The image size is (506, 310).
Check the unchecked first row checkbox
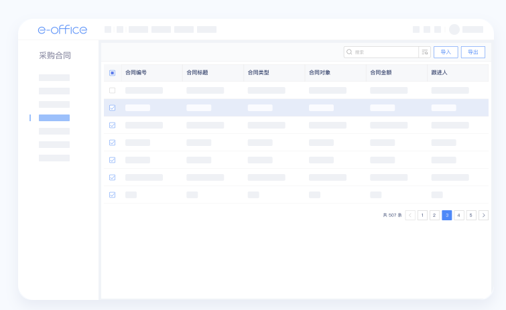(x=112, y=90)
